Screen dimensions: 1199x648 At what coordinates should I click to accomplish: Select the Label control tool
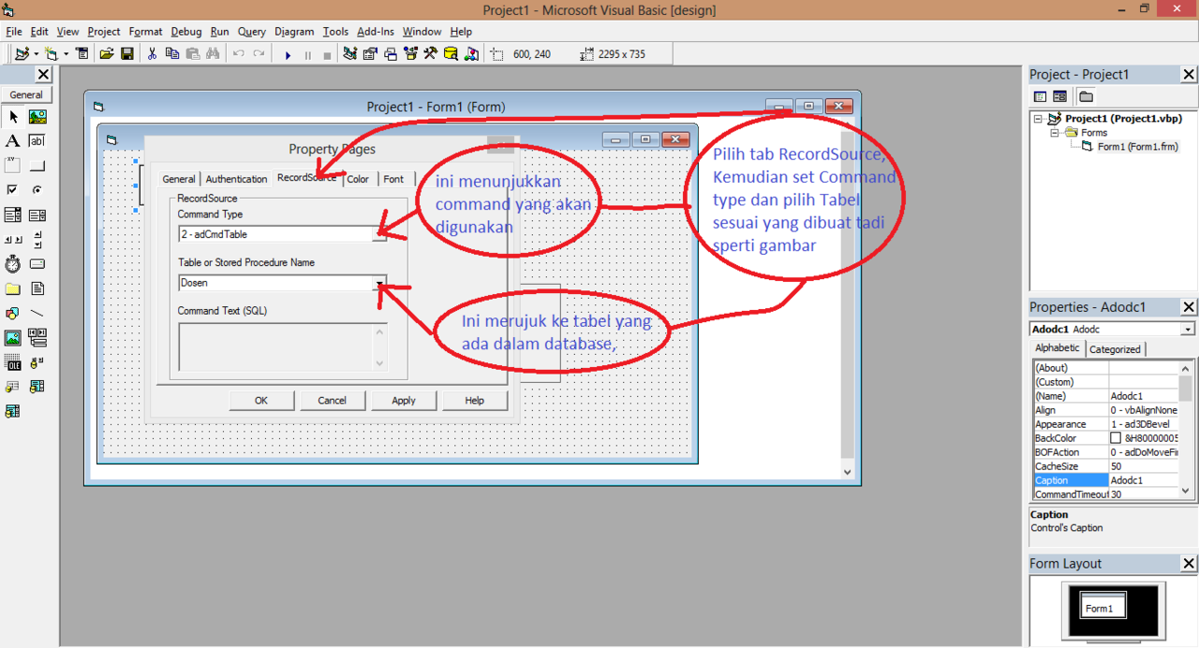[13, 141]
